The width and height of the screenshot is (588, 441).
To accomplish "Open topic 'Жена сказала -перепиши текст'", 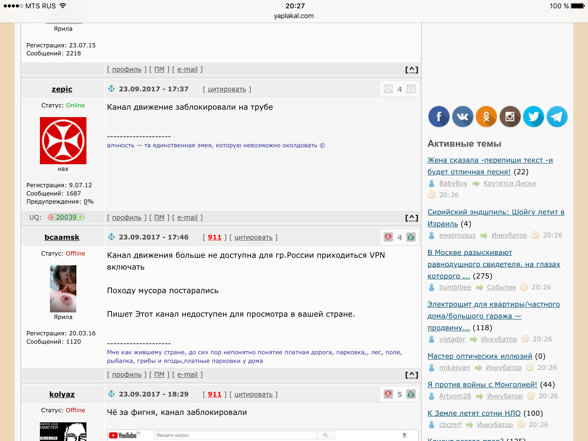I will point(490,166).
